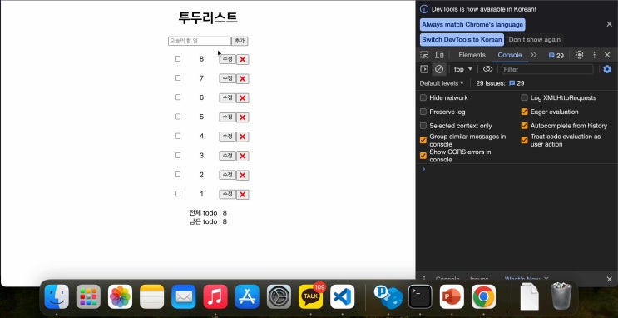Check the checkbox for todo item 6
The height and width of the screenshot is (318, 618).
pyautogui.click(x=177, y=97)
